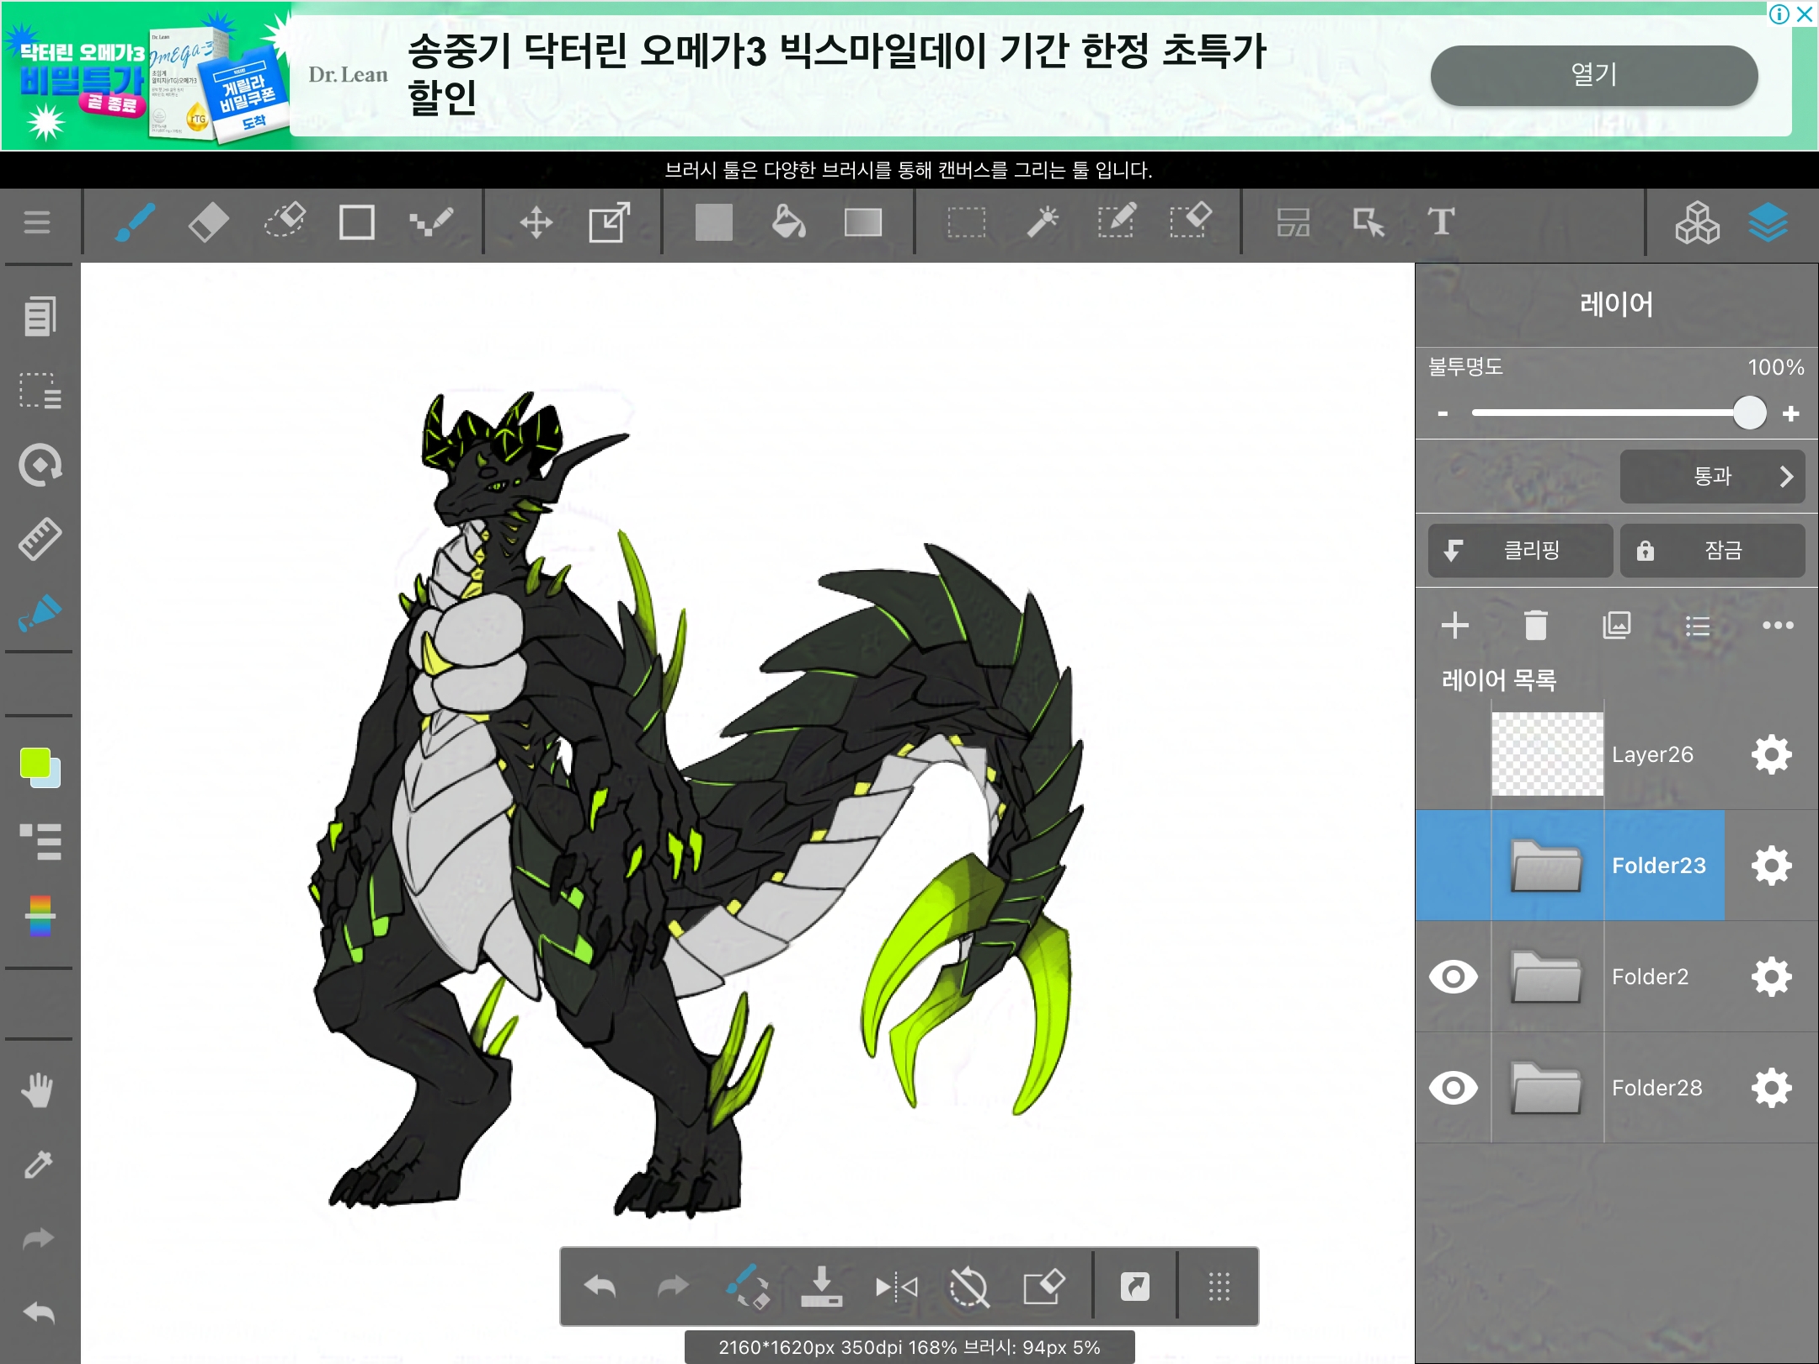
Task: Choose the Magic Wand selection tool
Action: tap(1042, 223)
